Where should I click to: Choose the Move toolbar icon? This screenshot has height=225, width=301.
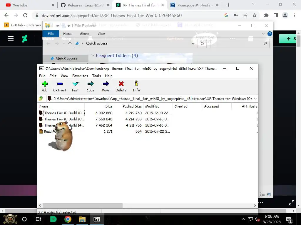pos(106,86)
